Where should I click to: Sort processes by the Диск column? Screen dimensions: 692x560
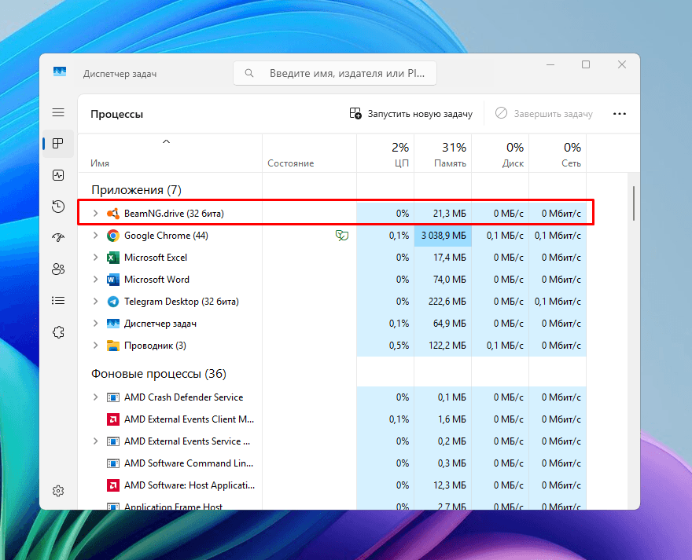coord(500,153)
